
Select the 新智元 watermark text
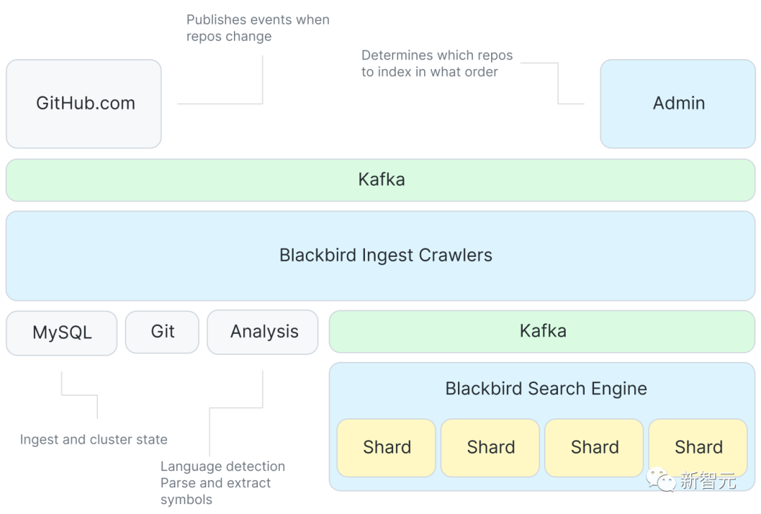[x=708, y=481]
